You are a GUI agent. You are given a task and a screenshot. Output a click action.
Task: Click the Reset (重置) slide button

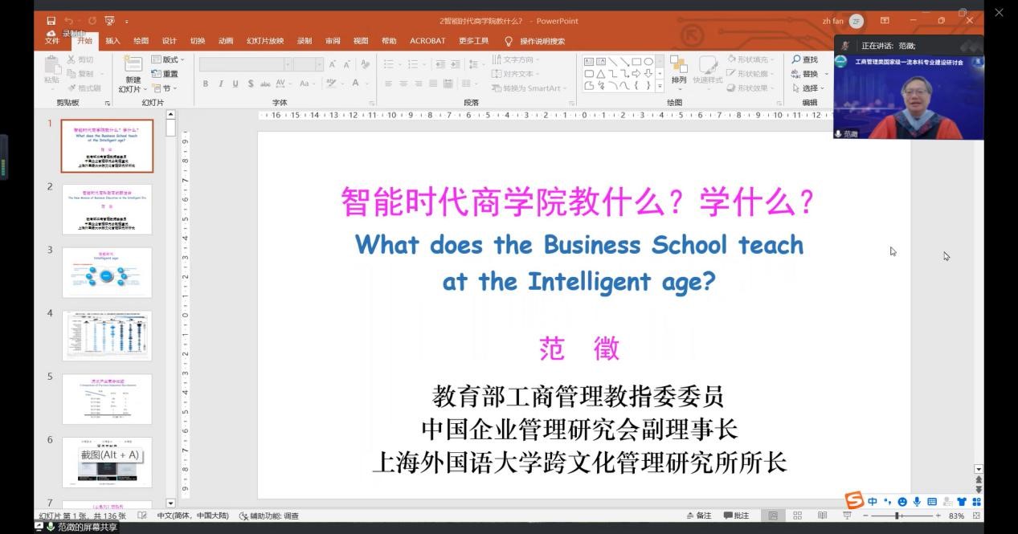pos(165,74)
